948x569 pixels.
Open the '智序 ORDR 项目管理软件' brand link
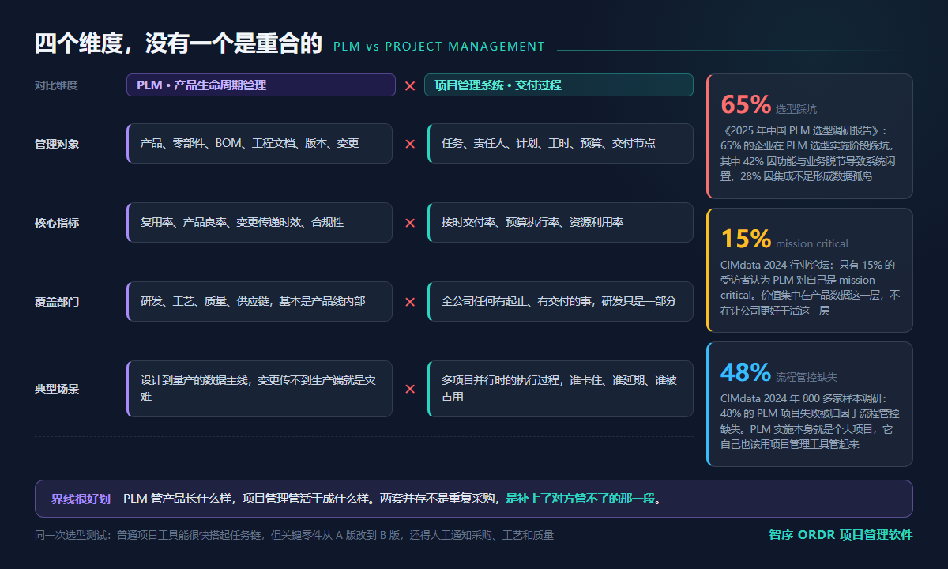coord(841,535)
